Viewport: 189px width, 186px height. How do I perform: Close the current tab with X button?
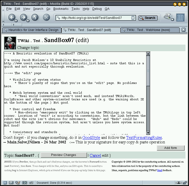(183, 30)
